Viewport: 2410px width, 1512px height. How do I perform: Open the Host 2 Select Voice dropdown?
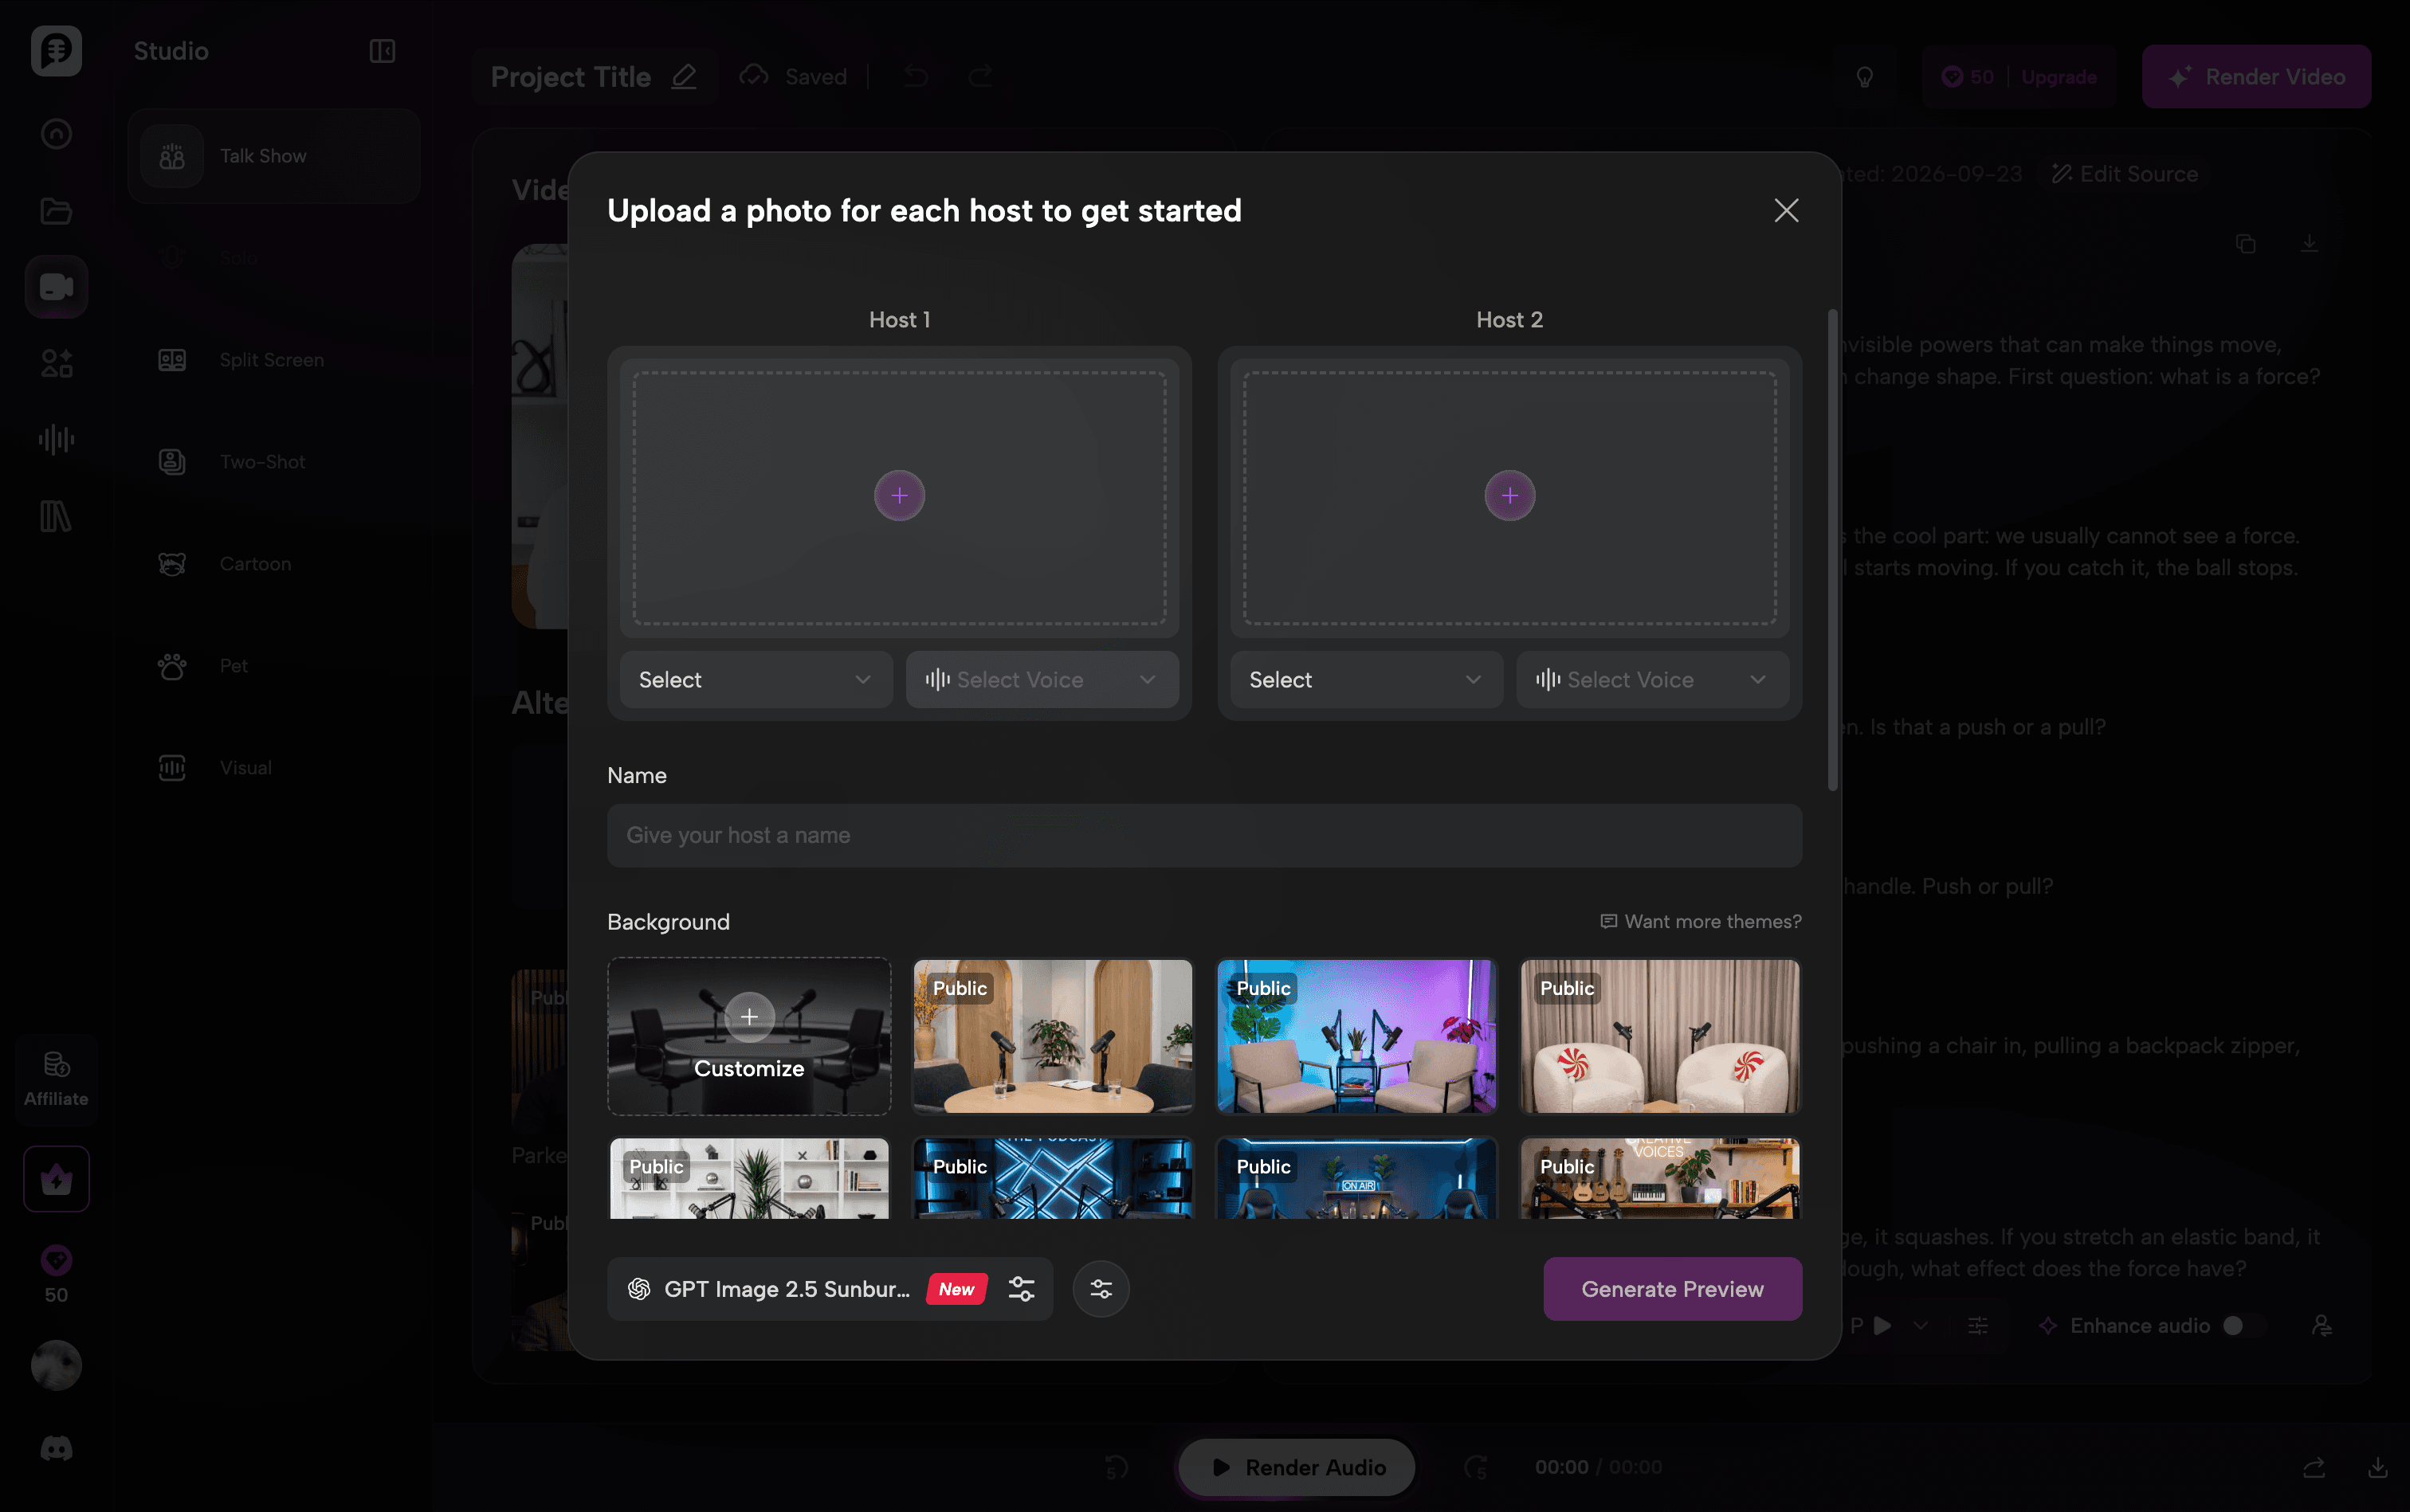(1651, 680)
